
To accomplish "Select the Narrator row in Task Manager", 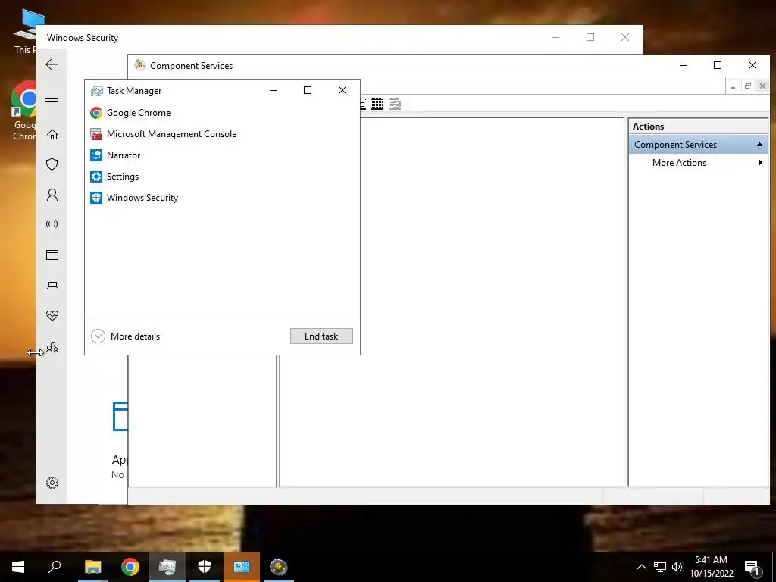I will click(222, 155).
